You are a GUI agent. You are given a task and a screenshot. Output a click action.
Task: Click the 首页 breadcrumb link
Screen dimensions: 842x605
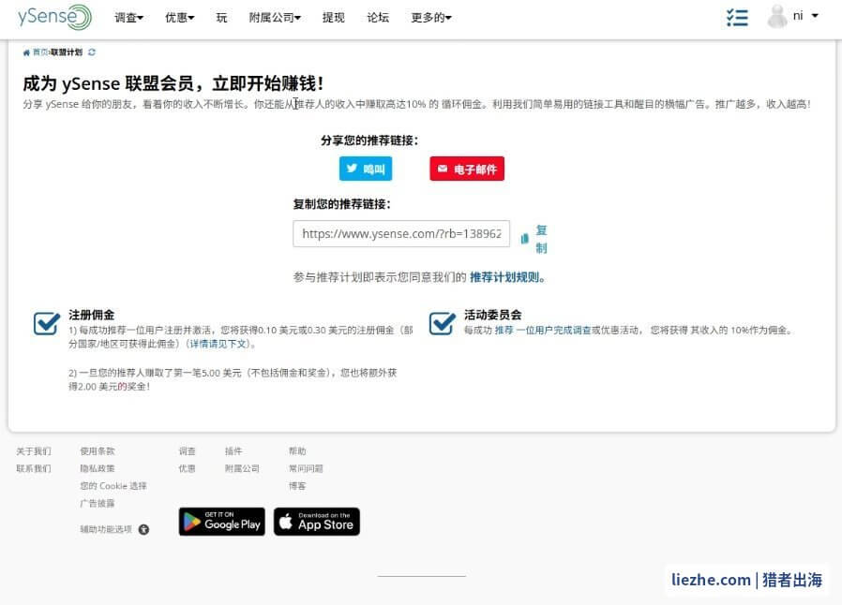[40, 52]
